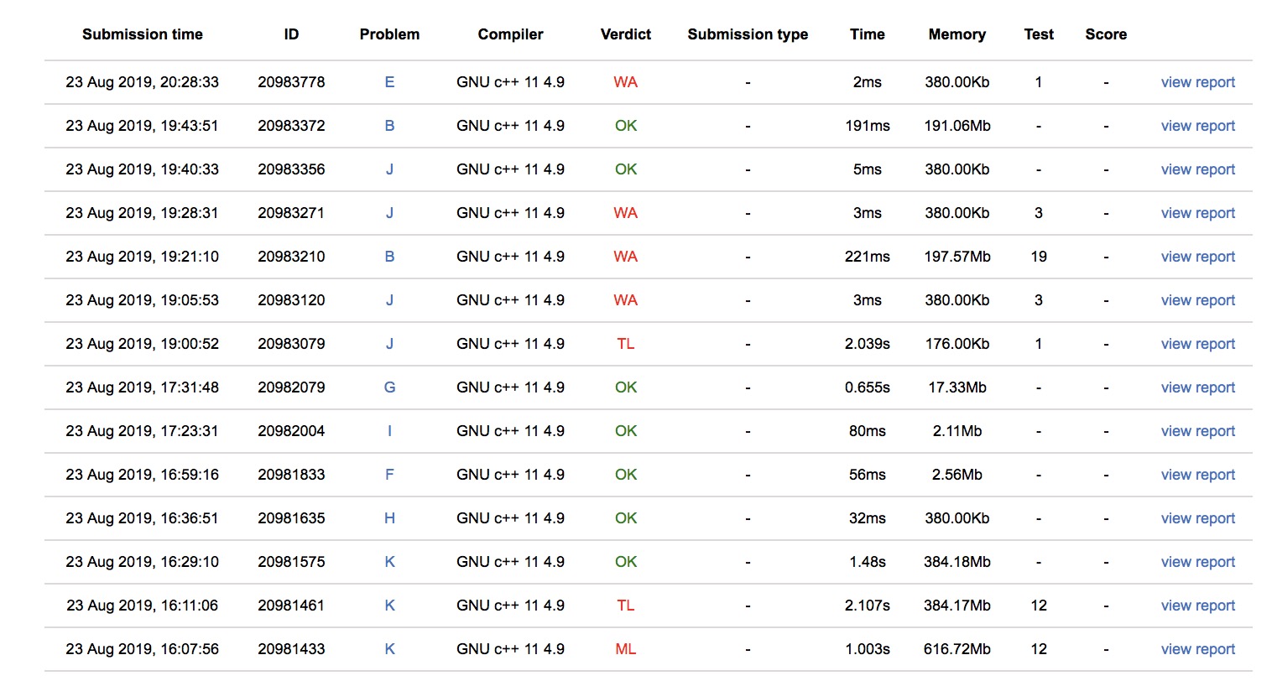Open view report for submission 20983372
The image size is (1272, 681).
pyautogui.click(x=1197, y=126)
